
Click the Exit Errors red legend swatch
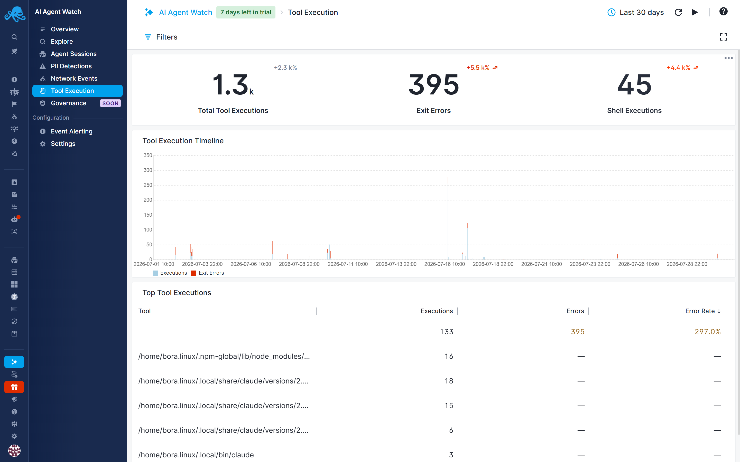[x=193, y=273]
